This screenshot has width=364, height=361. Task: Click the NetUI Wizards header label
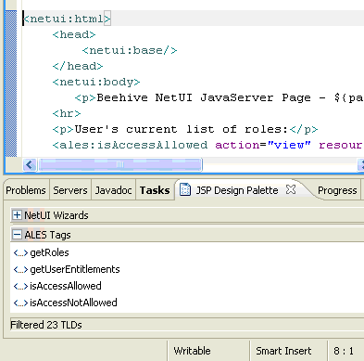(56, 215)
